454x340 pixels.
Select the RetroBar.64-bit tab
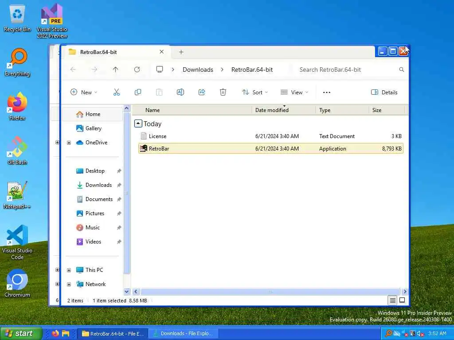116,52
